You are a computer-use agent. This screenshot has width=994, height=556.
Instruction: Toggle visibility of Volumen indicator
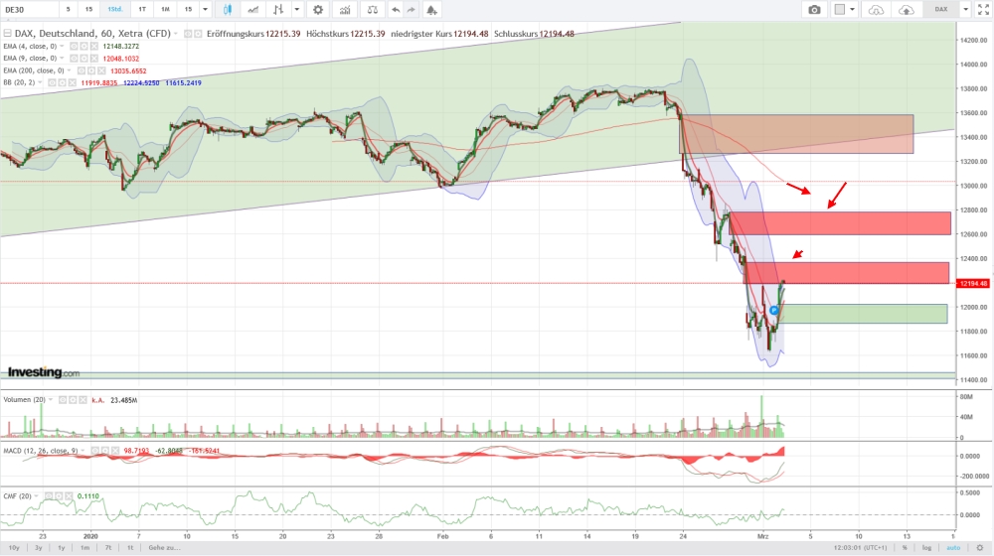tap(63, 400)
